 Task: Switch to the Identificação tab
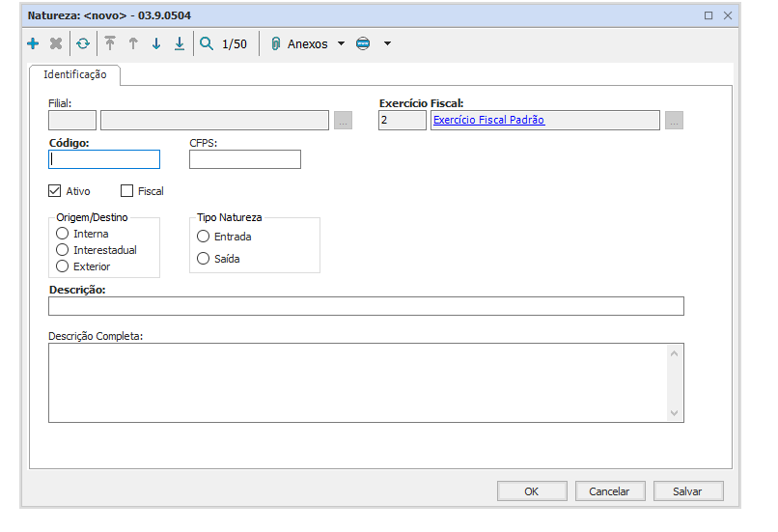click(x=75, y=74)
